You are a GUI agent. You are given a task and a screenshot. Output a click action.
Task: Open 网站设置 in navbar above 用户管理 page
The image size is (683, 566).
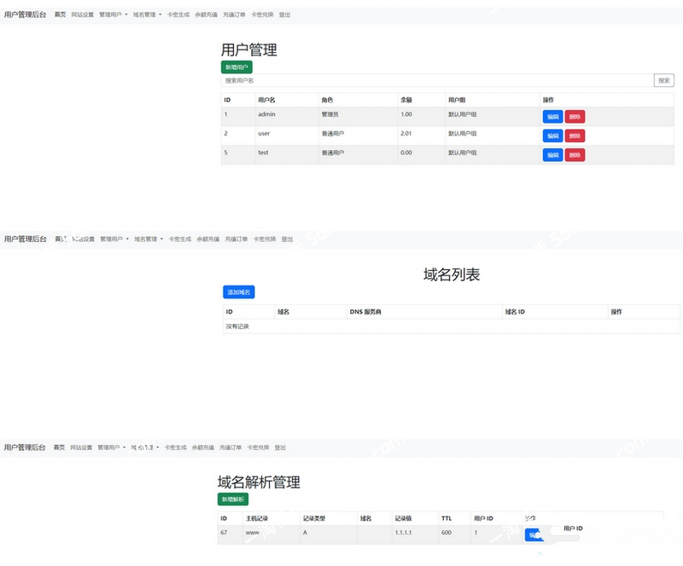[82, 14]
